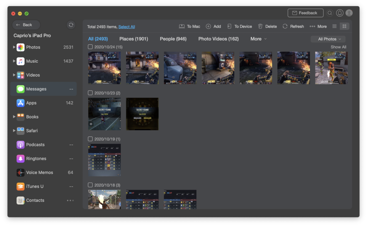
Task: Open the Ringtones bell icon
Action: tap(20, 159)
